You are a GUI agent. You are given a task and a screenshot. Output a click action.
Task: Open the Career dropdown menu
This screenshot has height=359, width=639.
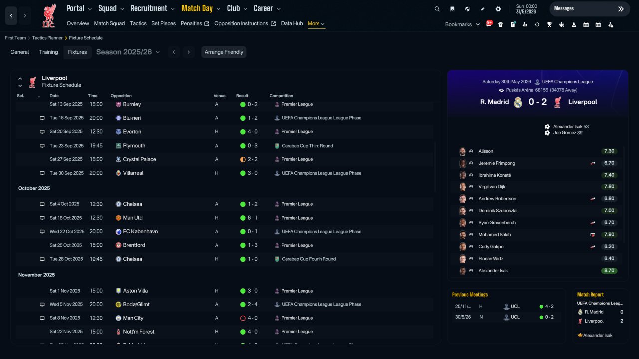click(x=267, y=8)
